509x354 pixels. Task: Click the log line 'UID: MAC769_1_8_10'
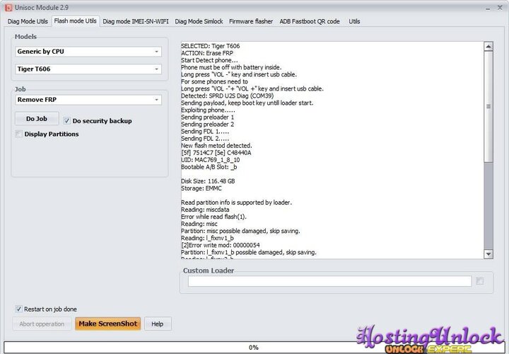211,160
